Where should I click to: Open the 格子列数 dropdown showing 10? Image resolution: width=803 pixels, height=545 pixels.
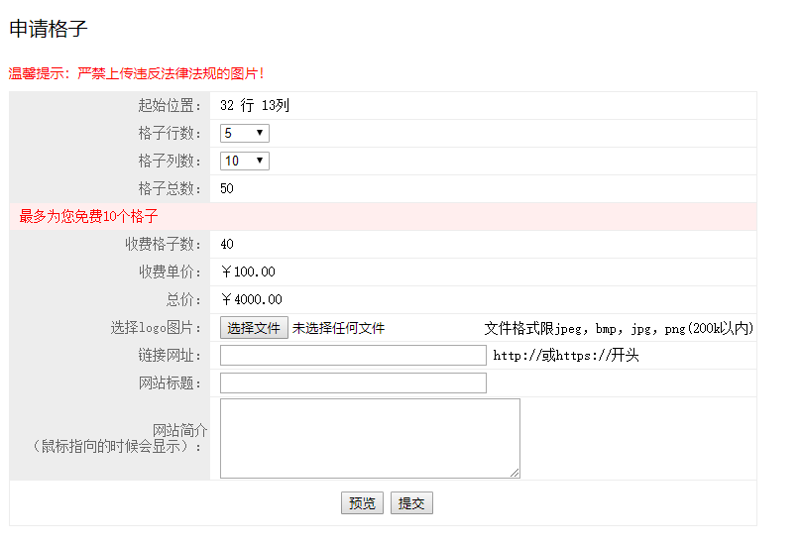244,161
